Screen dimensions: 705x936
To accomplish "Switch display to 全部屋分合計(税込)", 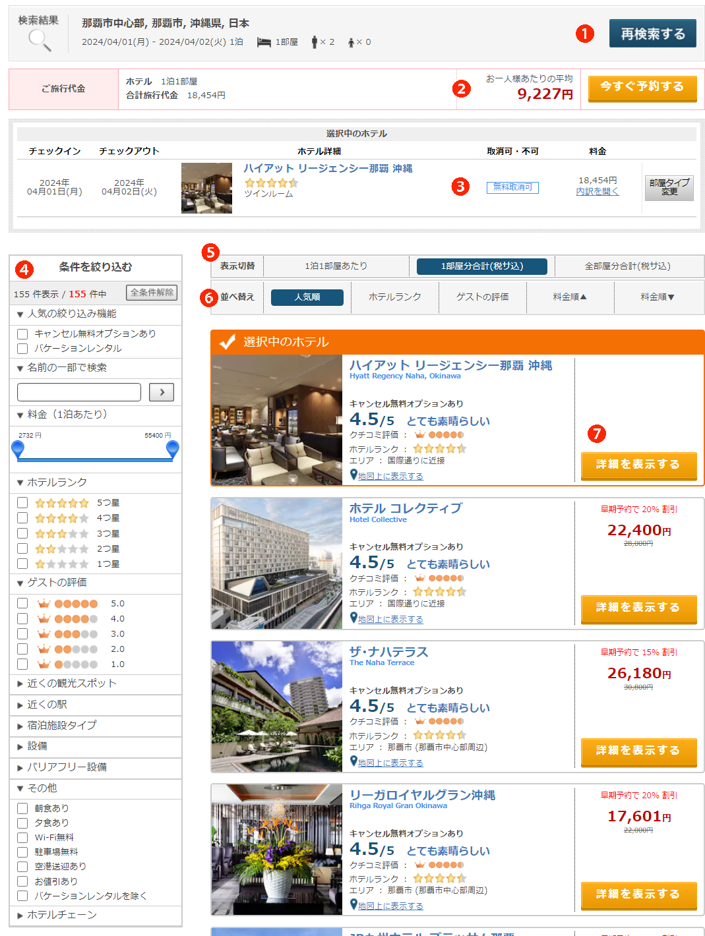I will [x=628, y=266].
